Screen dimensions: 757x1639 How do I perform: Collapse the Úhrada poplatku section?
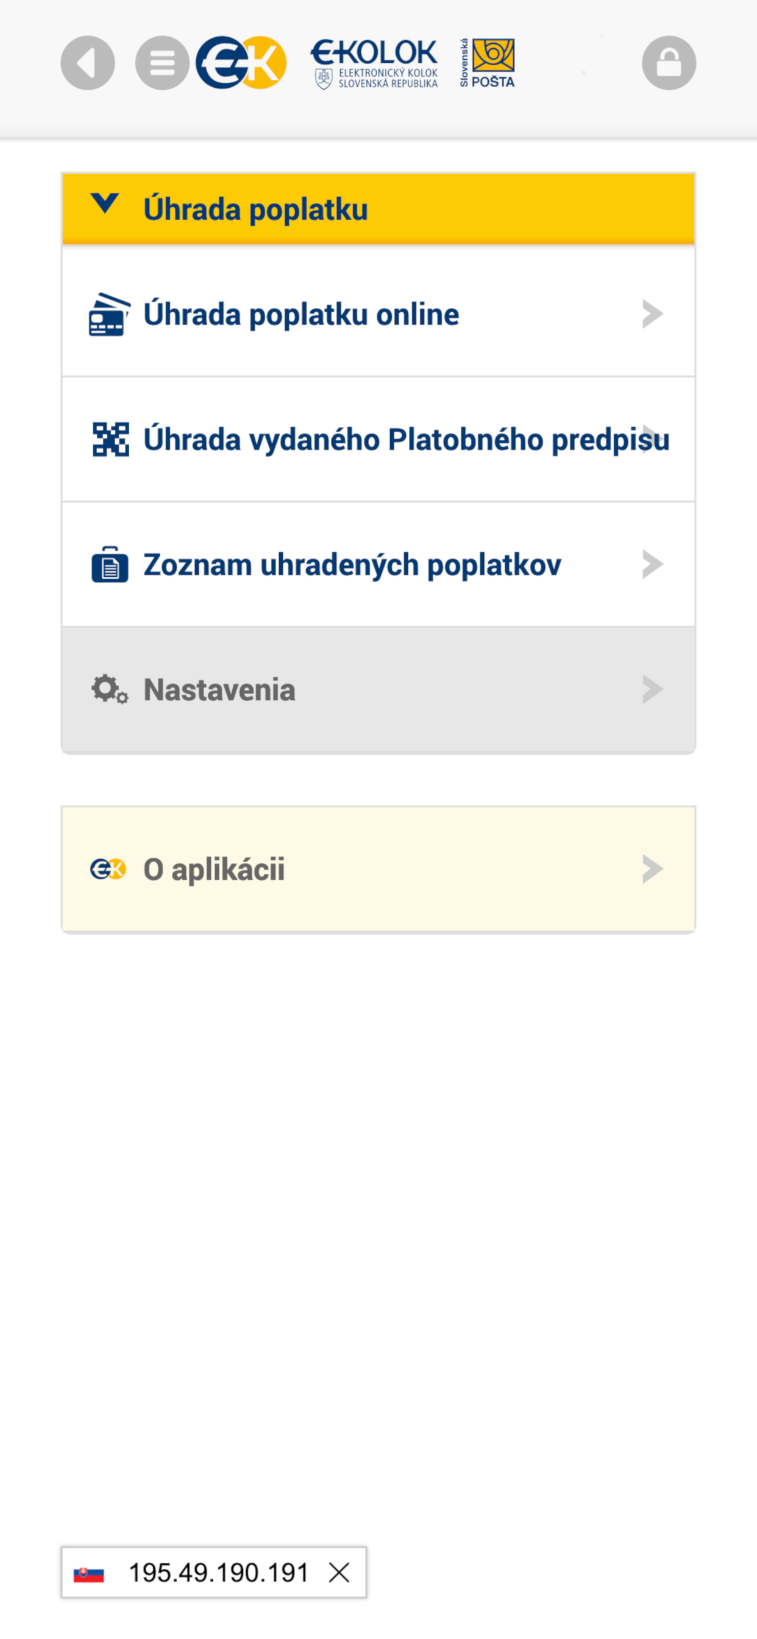(x=105, y=204)
